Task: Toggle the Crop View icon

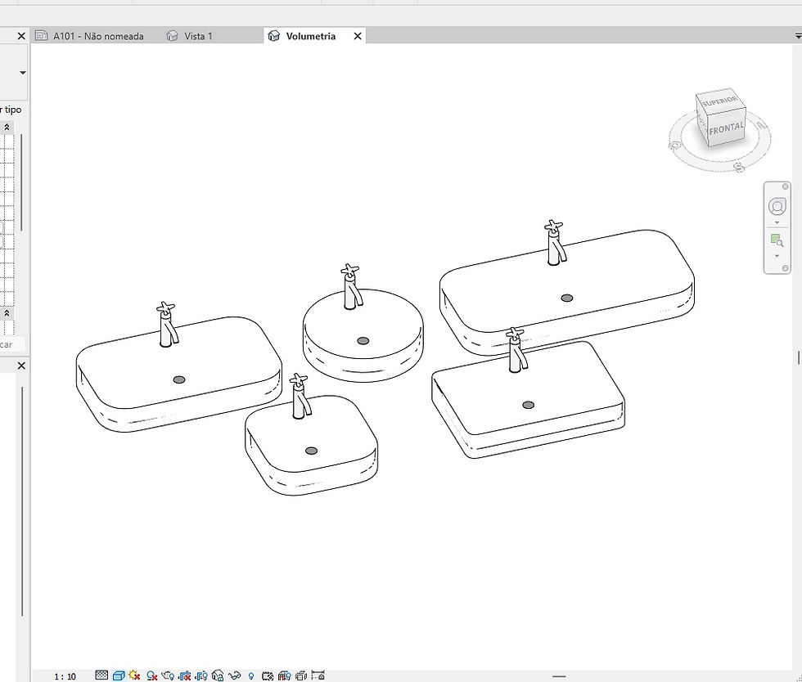Action: pyautogui.click(x=185, y=675)
